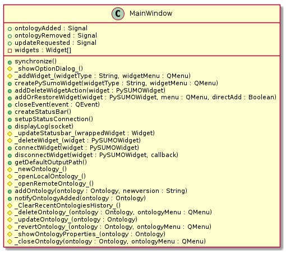Viewport: 286px width, 253px height.
Task: Click the green icon beside addDeleteWidgetAction
Action: [x=10, y=91]
